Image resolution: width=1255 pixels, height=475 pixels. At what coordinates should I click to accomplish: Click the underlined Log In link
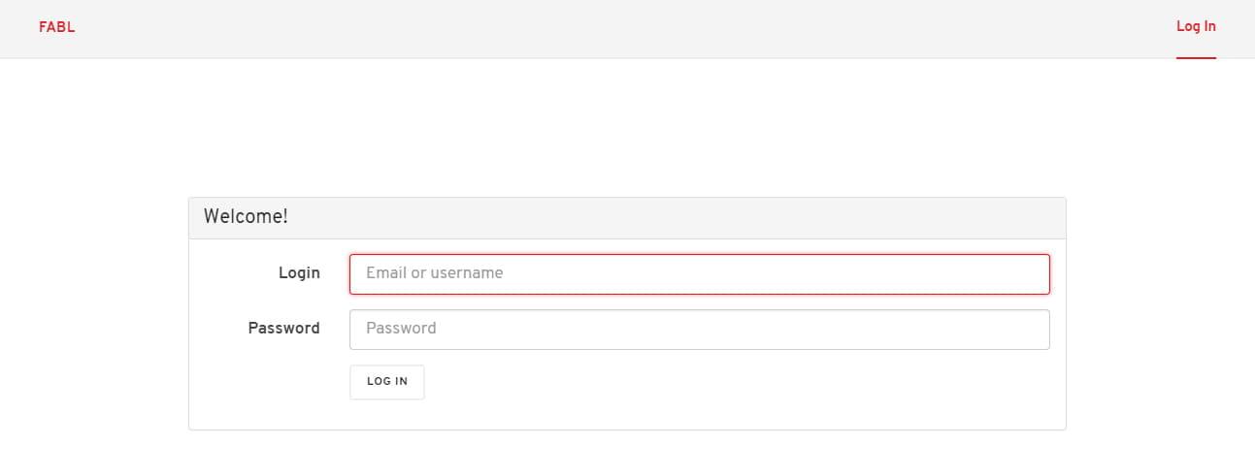click(x=1196, y=27)
